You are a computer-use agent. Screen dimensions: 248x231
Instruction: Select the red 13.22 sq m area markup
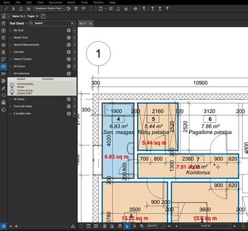135,218
